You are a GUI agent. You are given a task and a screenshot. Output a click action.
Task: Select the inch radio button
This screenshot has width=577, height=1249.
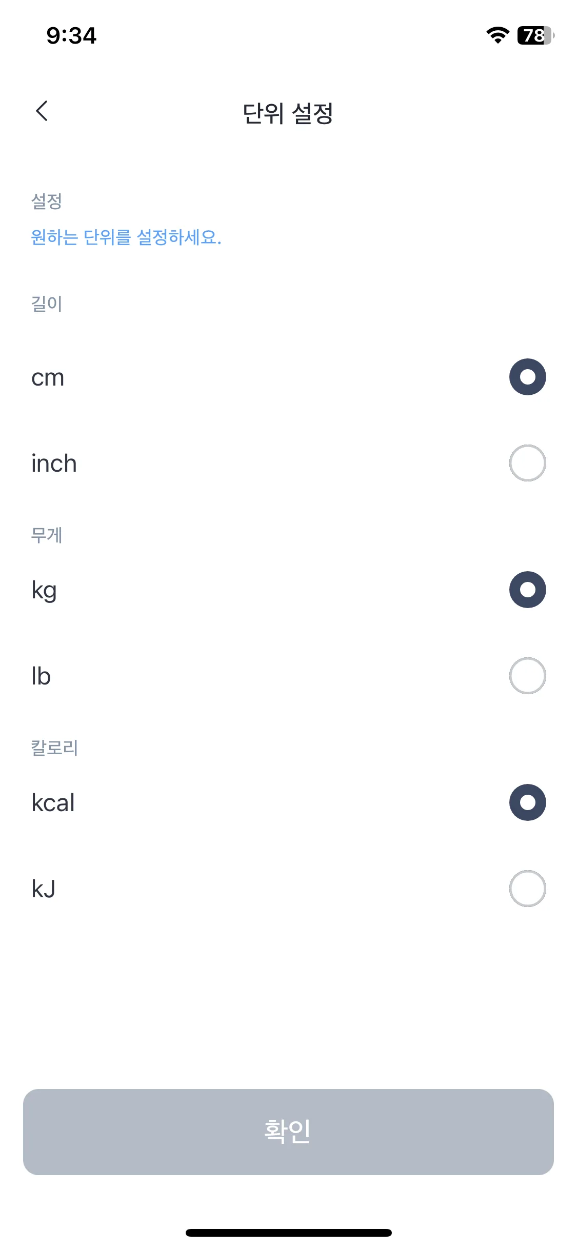(x=527, y=463)
